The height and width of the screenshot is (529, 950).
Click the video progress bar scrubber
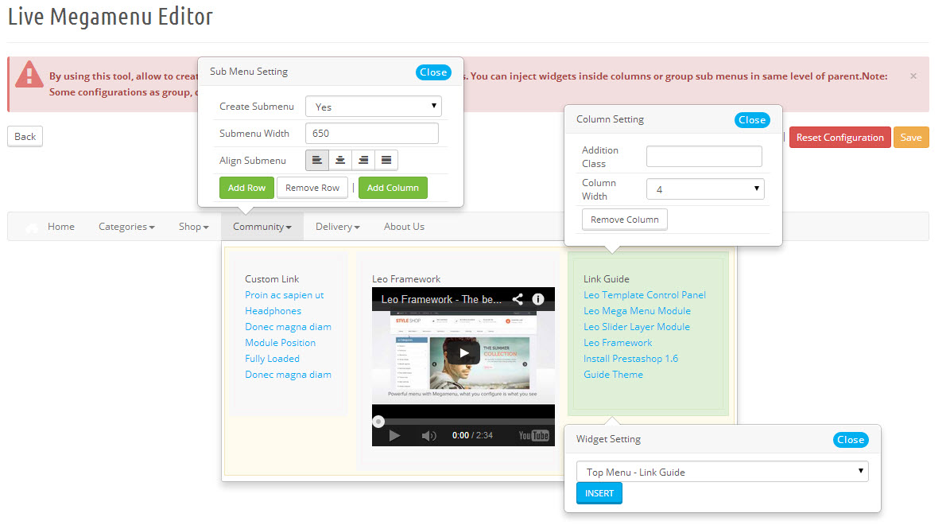click(378, 422)
